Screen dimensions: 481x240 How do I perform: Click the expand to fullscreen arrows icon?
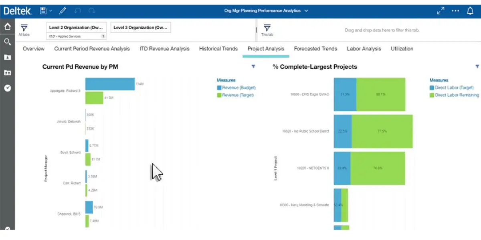441,11
